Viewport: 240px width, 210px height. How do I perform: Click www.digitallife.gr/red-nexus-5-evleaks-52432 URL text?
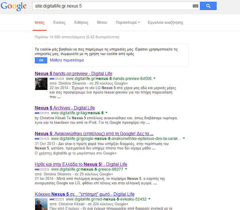point(106,199)
